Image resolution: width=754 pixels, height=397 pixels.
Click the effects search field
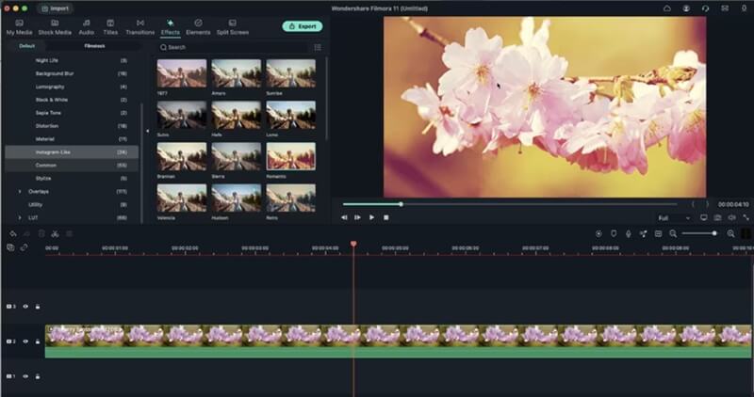234,47
